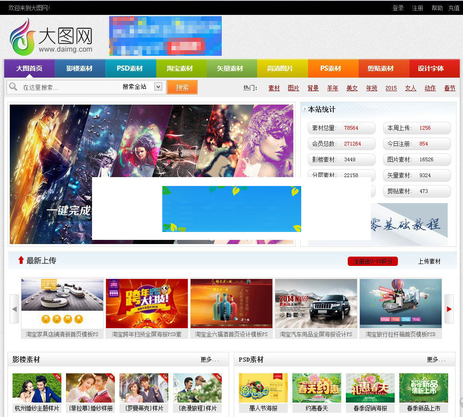This screenshot has height=417, width=463.
Task: Click the right carousel arrow in 最新上传
Action: [448, 308]
